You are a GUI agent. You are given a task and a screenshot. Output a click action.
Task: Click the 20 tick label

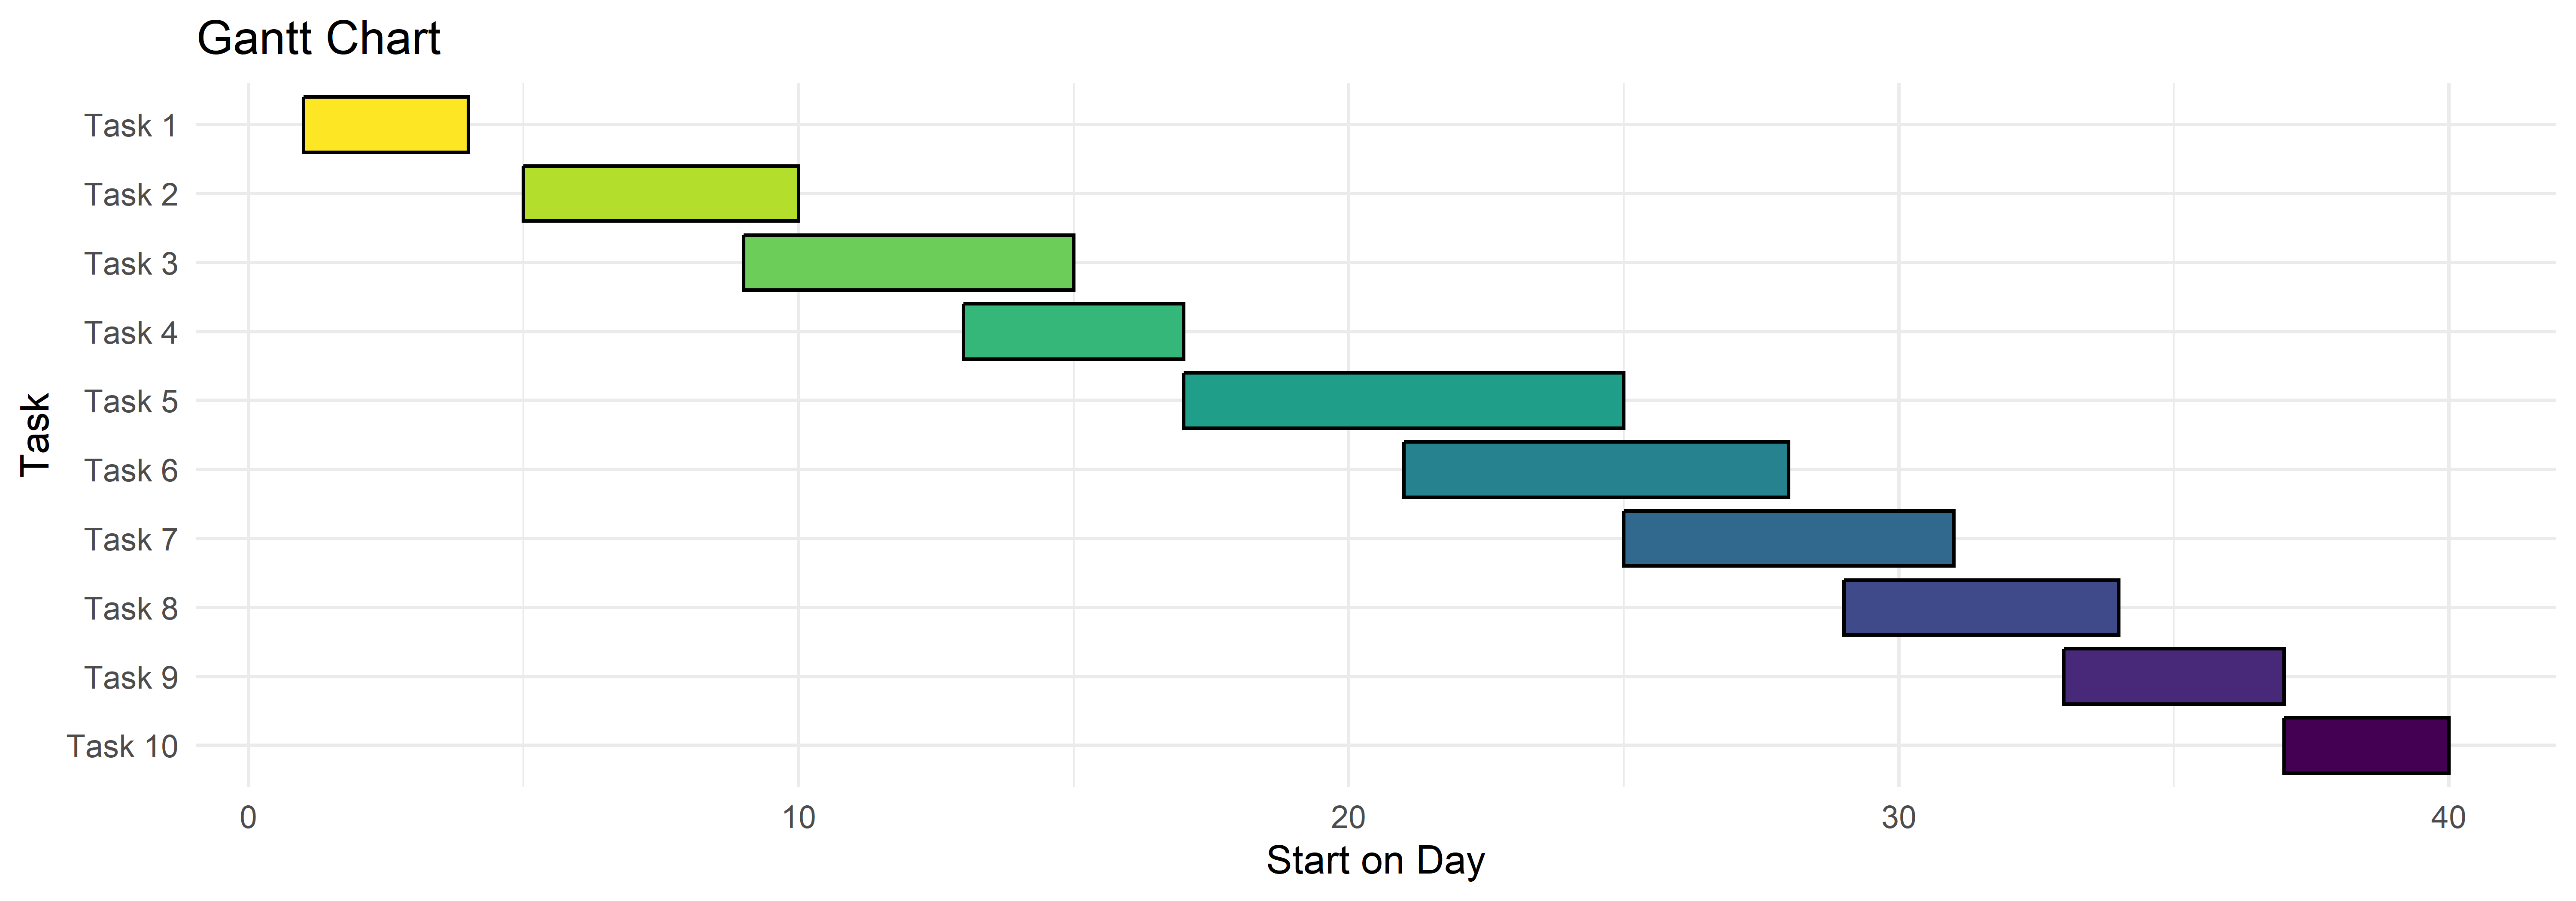[x=1348, y=818]
